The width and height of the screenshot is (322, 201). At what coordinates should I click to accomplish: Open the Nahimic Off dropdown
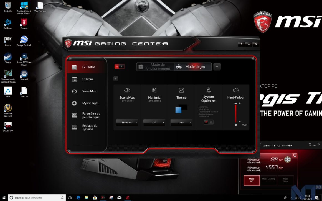154,123
